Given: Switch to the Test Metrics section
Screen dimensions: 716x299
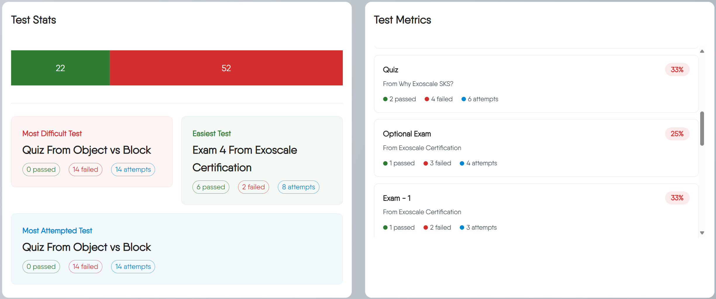Looking at the screenshot, I should pos(402,20).
